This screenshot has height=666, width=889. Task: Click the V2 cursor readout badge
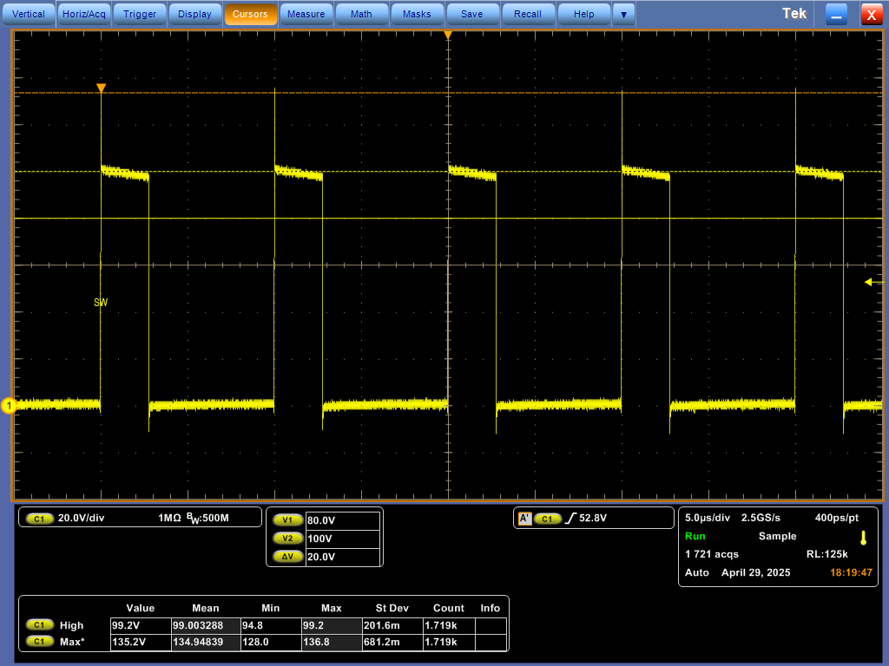[288, 539]
